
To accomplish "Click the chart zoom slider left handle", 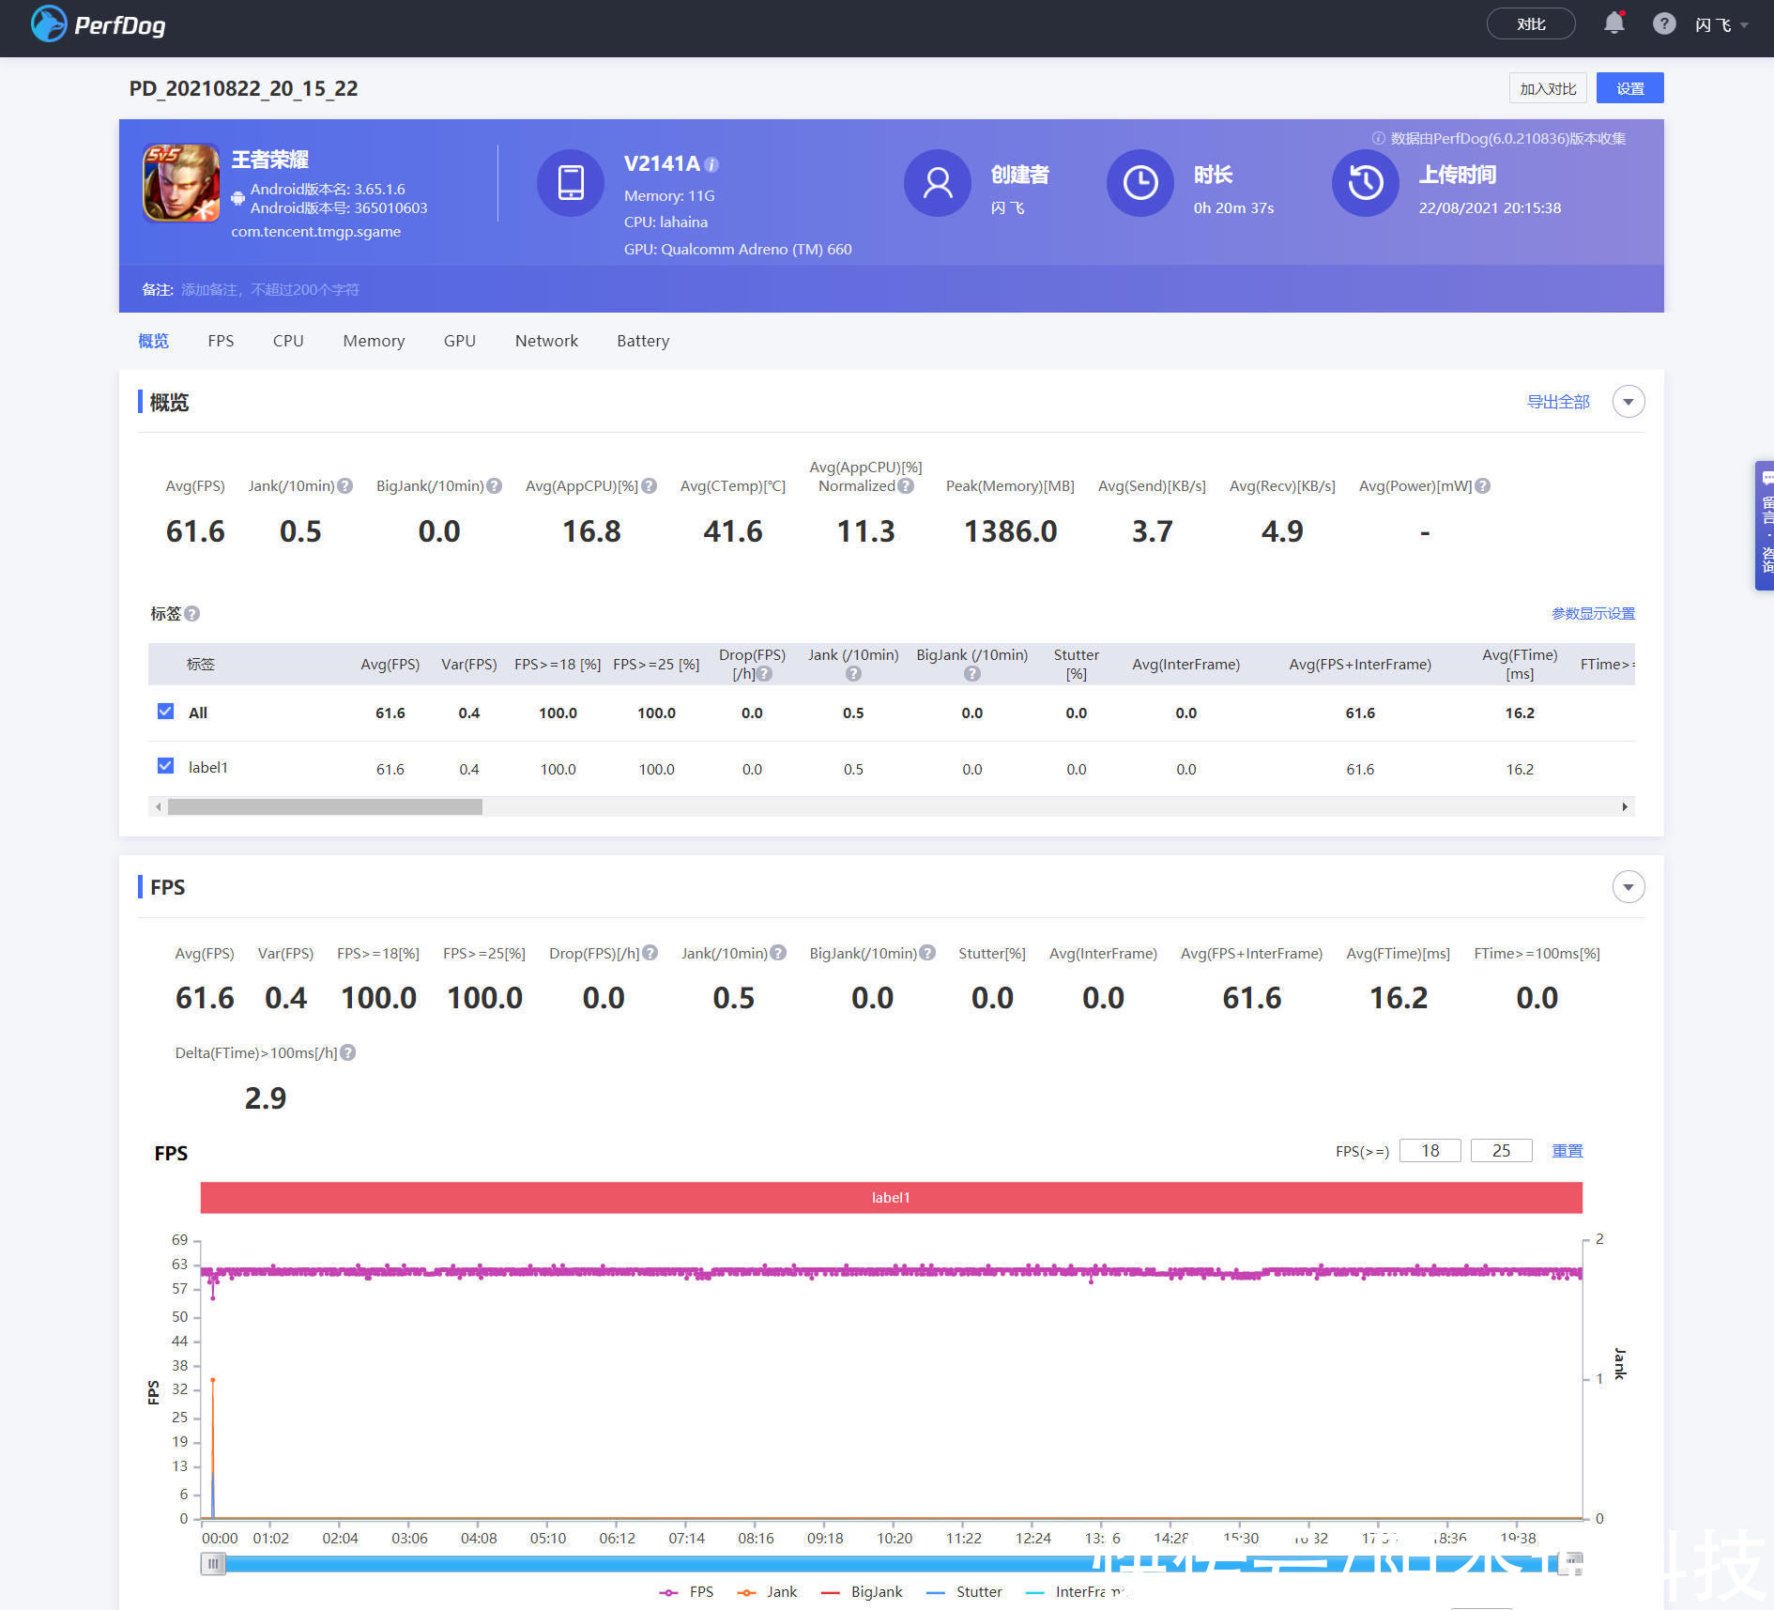I will click(x=213, y=1563).
